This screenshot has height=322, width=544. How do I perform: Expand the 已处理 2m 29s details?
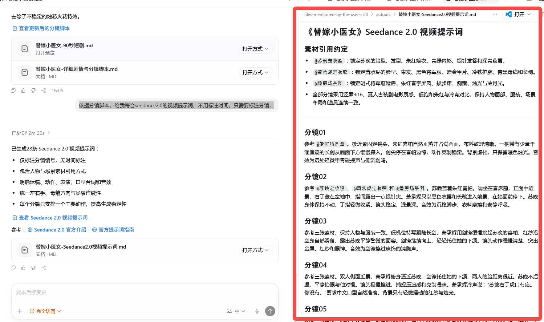pyautogui.click(x=31, y=133)
